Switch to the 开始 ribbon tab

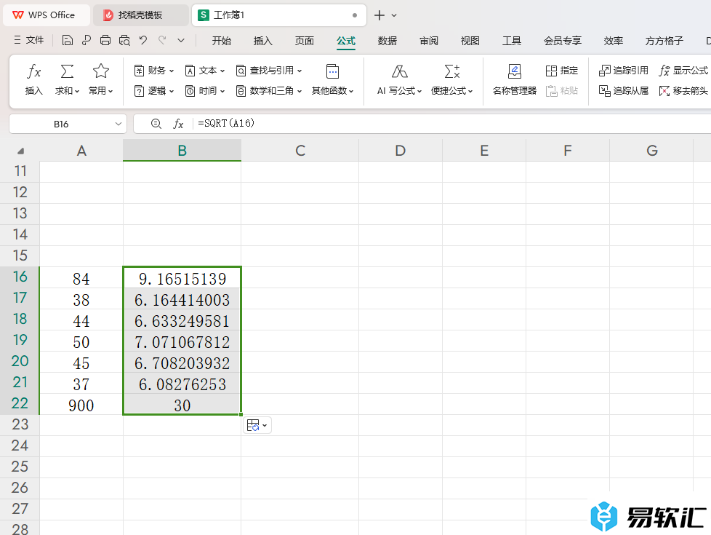pyautogui.click(x=221, y=41)
